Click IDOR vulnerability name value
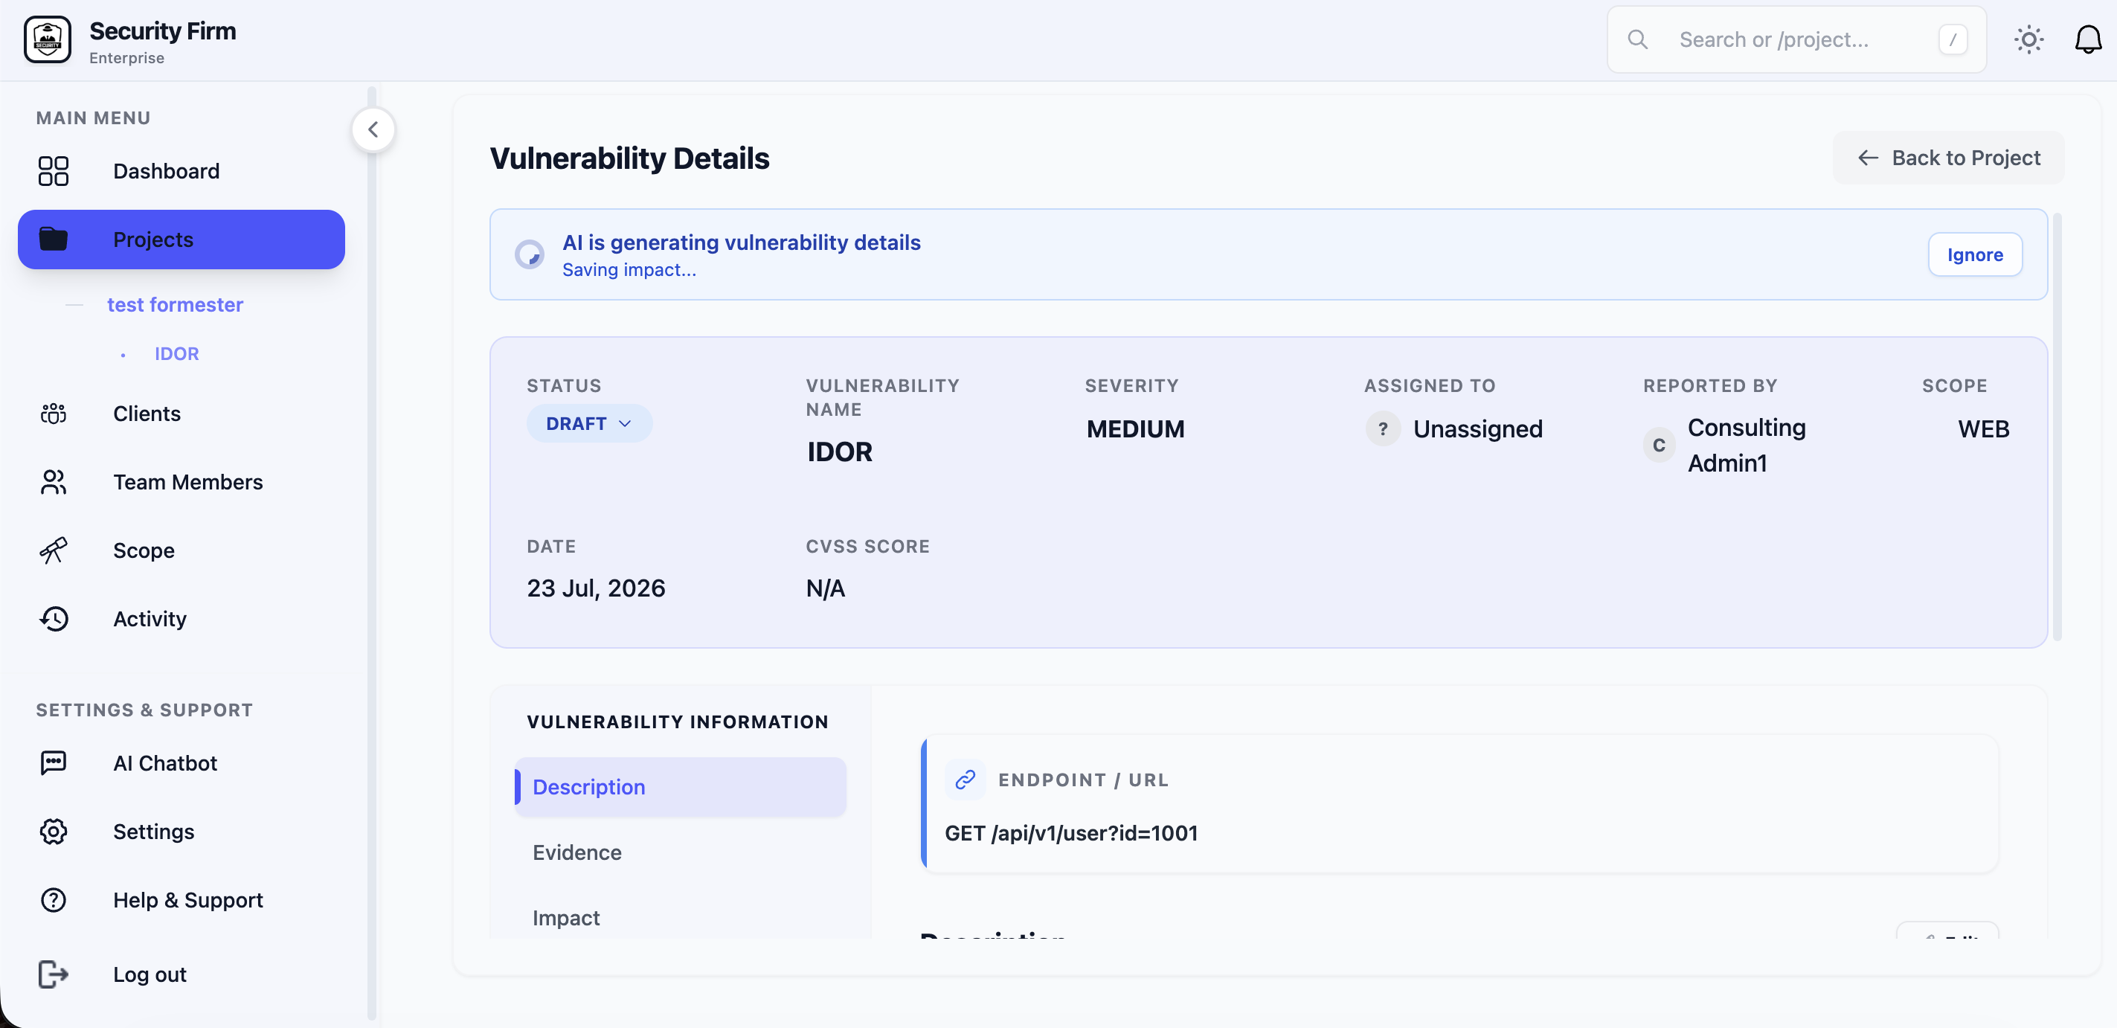Screen dimensions: 2117x1028 coord(839,451)
